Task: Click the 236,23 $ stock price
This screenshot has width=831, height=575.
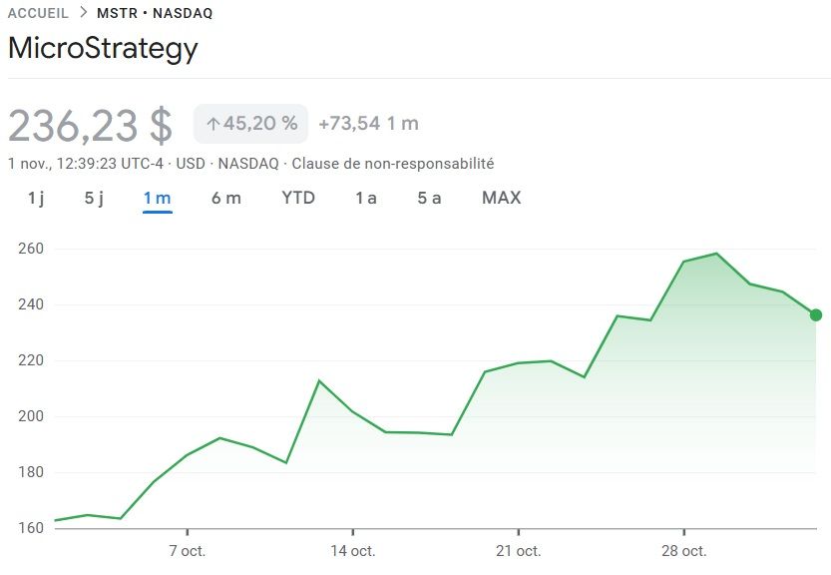Action: click(x=91, y=126)
